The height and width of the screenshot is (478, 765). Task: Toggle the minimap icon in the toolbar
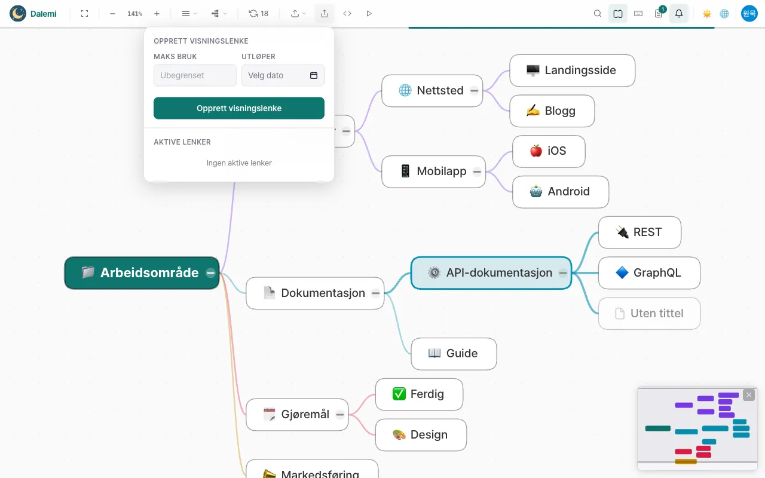tap(618, 13)
